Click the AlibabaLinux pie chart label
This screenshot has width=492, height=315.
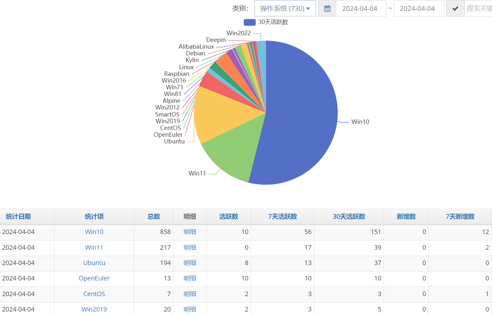click(x=196, y=46)
